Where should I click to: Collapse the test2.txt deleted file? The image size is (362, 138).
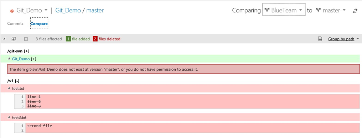click(9, 117)
